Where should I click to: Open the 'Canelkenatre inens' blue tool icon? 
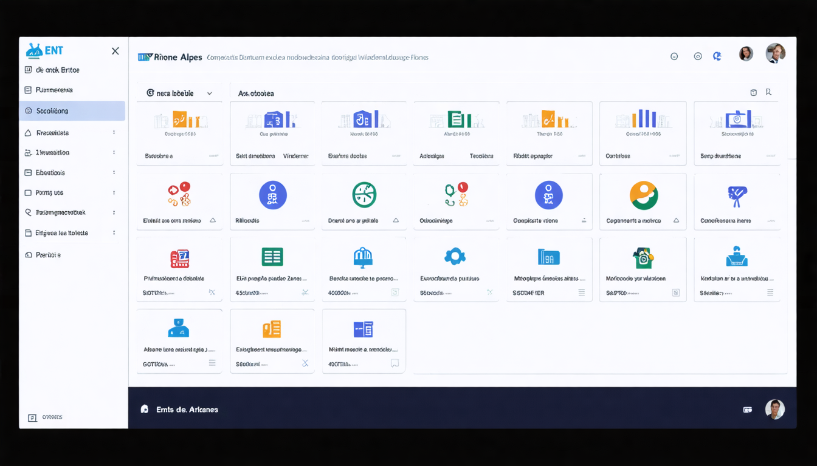pyautogui.click(x=737, y=195)
